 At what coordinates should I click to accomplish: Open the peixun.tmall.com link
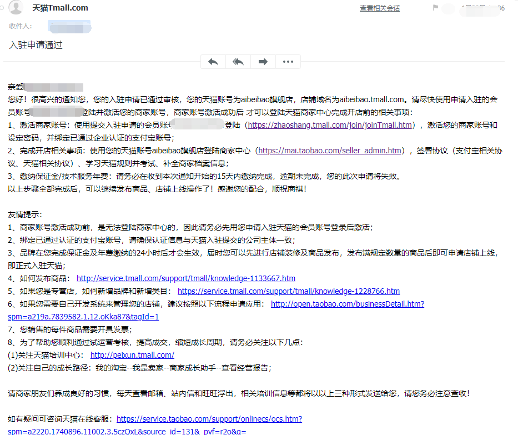coord(132,355)
